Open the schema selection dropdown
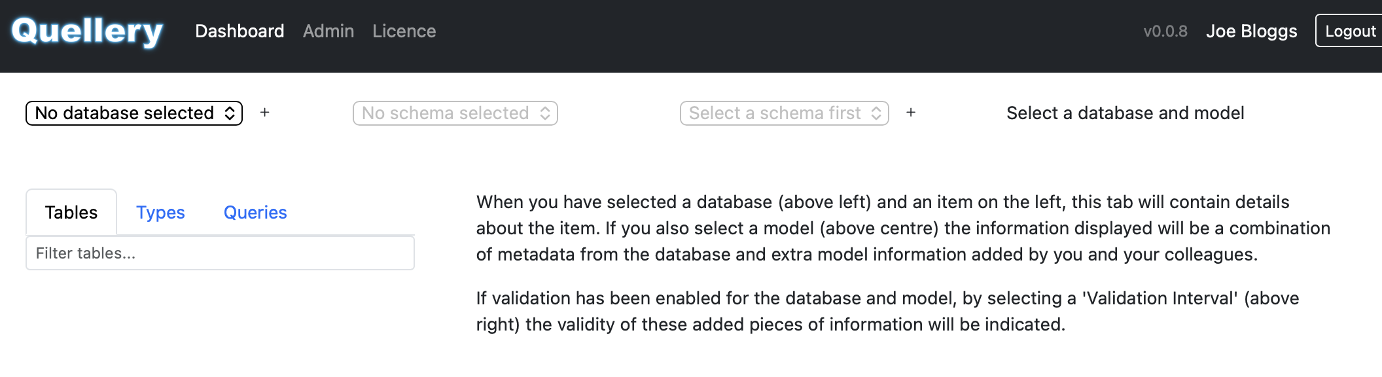 tap(454, 113)
